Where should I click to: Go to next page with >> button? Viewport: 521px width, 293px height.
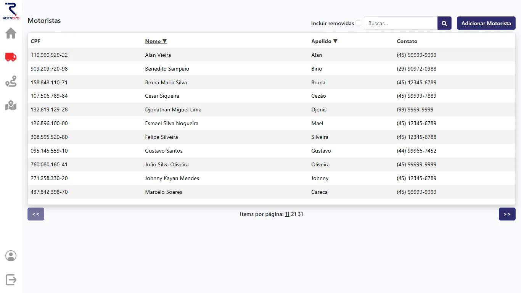(x=507, y=214)
